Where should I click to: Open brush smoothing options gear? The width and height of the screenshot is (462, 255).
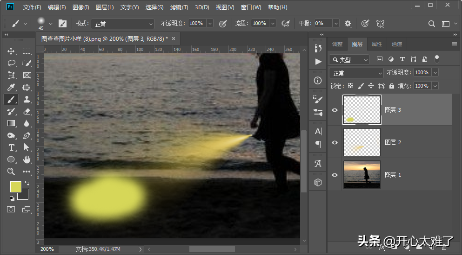tap(348, 23)
